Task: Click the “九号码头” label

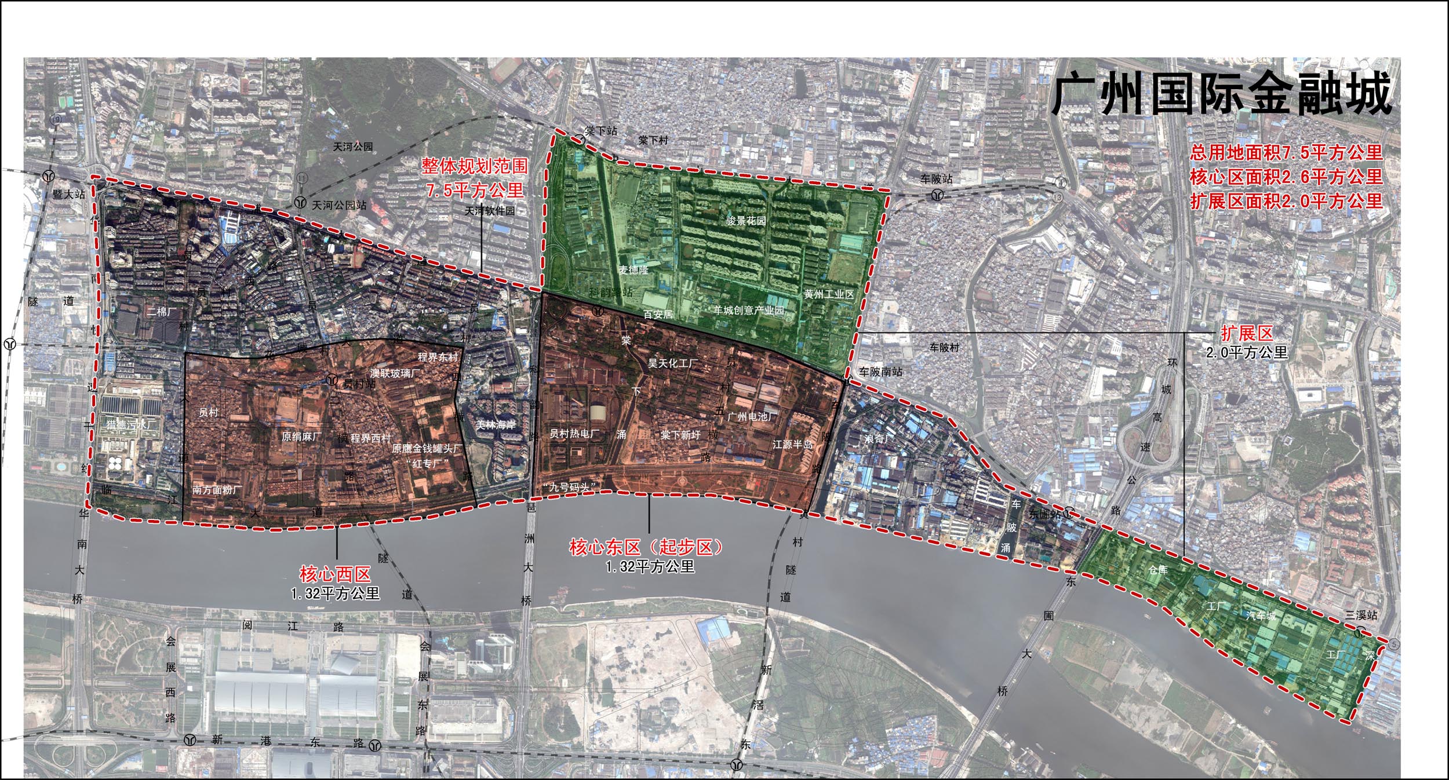Action: tap(569, 487)
